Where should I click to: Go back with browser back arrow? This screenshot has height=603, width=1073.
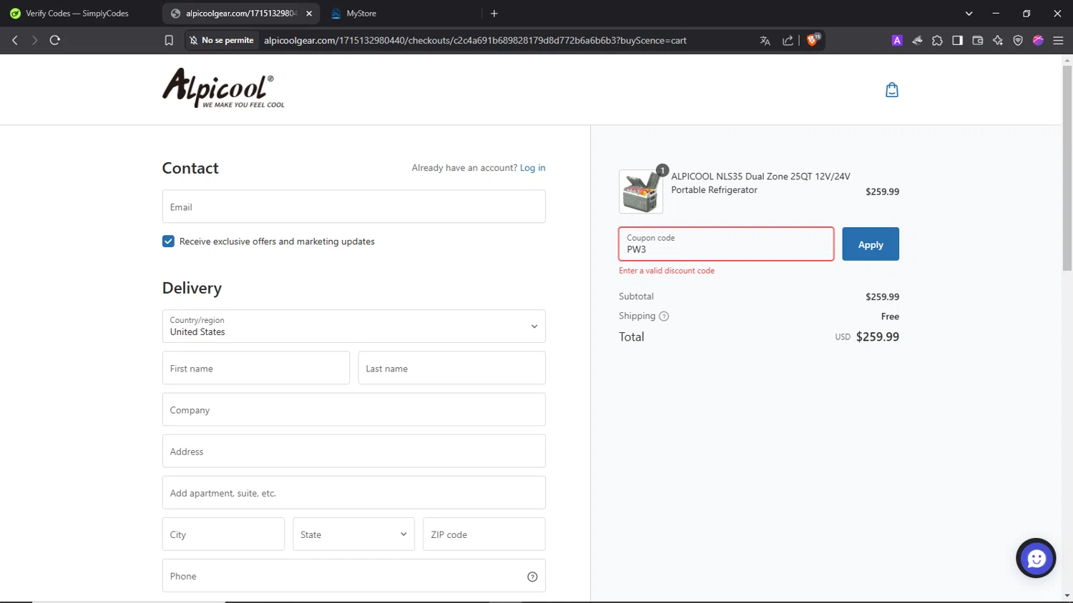[x=15, y=40]
